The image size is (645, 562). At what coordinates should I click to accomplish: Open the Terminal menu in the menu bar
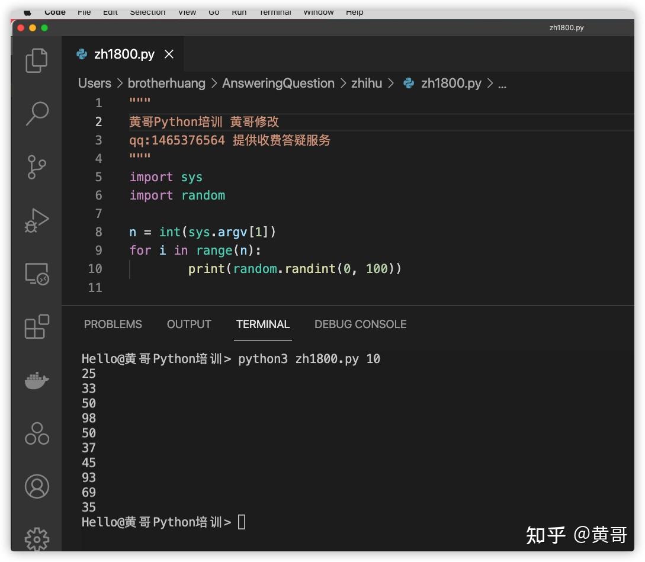275,11
